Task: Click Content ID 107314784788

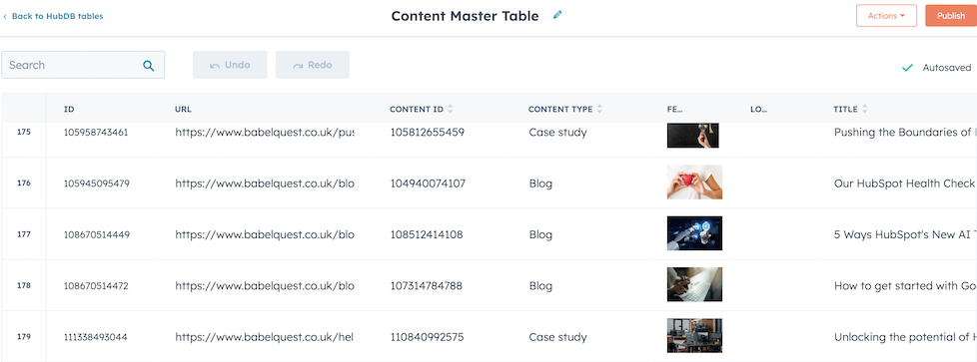Action: [427, 285]
